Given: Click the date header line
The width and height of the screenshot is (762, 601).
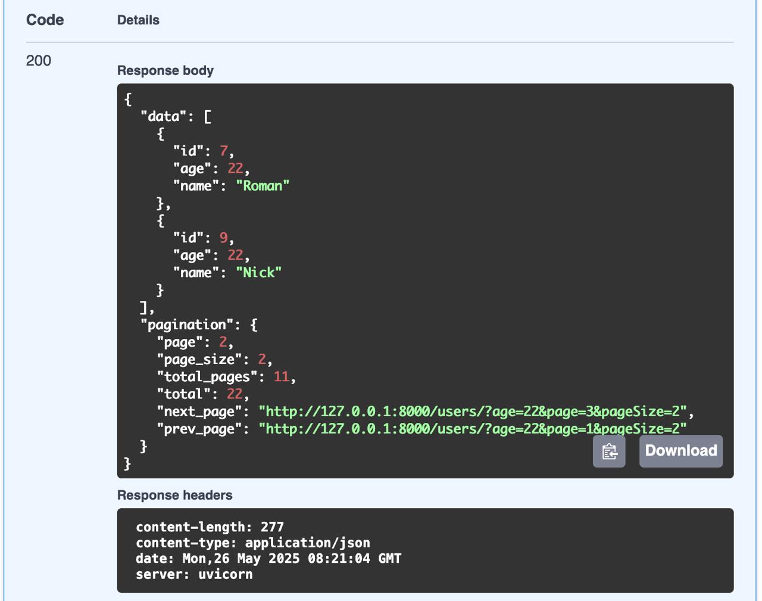Looking at the screenshot, I should click(x=268, y=559).
